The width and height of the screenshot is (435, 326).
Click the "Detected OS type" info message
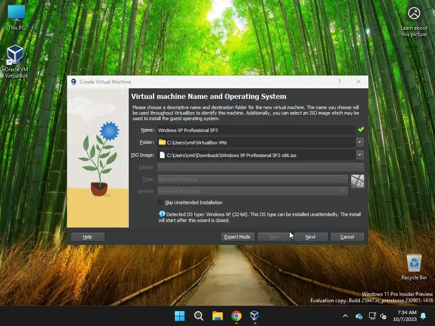[x=260, y=217]
